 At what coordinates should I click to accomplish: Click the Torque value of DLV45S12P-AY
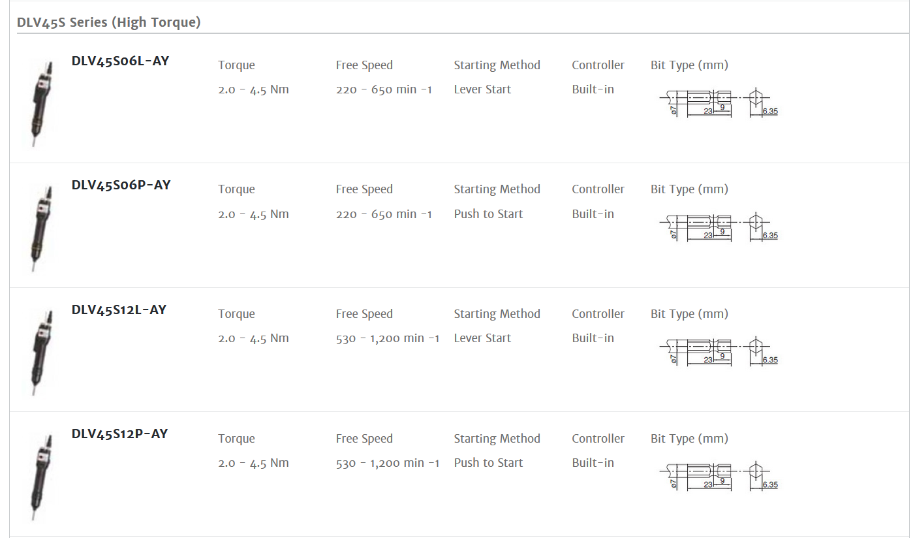click(x=253, y=463)
